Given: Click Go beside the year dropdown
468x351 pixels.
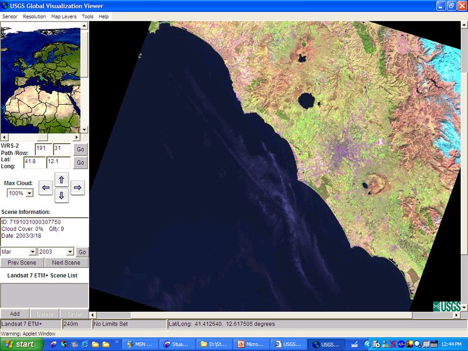Looking at the screenshot, I should click(x=82, y=252).
